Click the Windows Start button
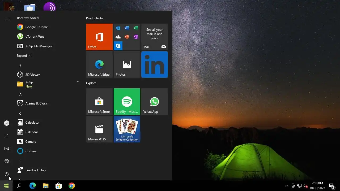This screenshot has height=191, width=340. tap(6, 186)
